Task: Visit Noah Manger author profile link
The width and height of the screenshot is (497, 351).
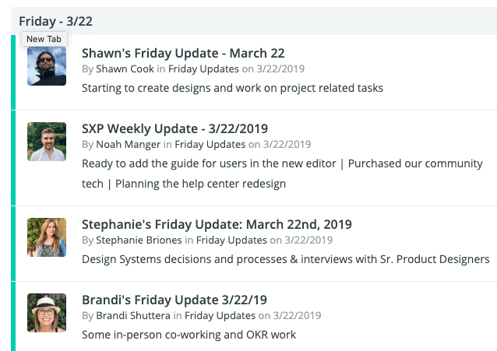Action: click(128, 144)
